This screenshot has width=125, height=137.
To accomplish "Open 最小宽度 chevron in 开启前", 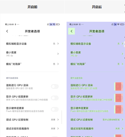I will point(58,54).
